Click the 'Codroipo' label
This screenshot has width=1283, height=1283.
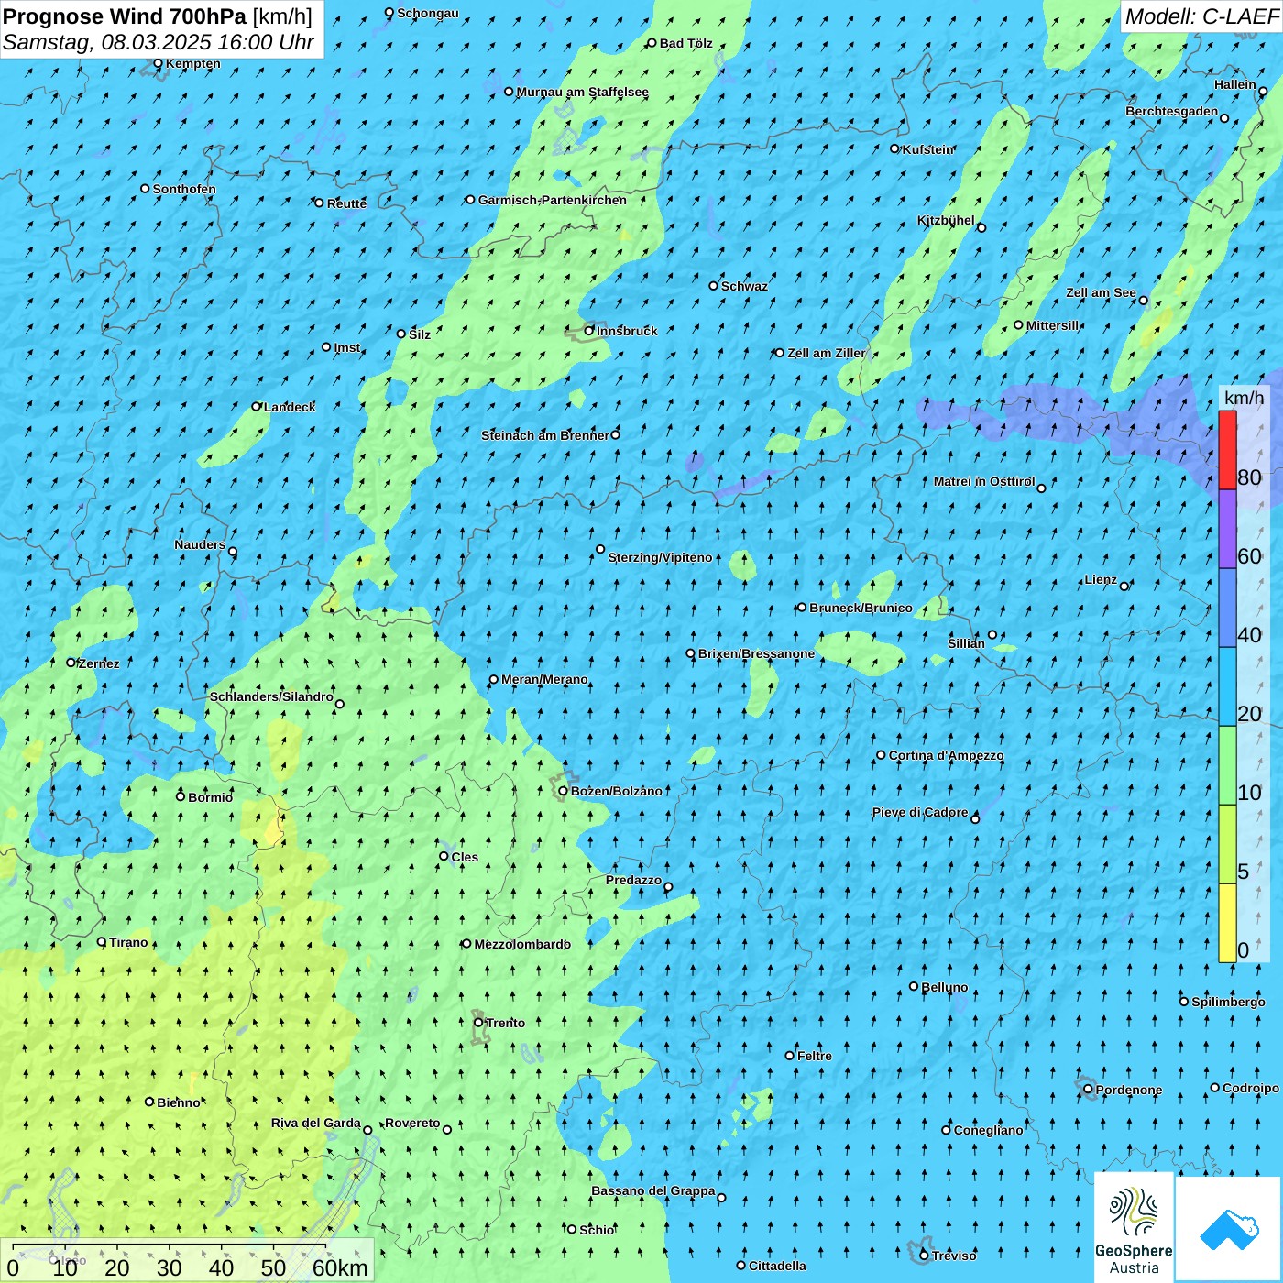(1251, 1088)
